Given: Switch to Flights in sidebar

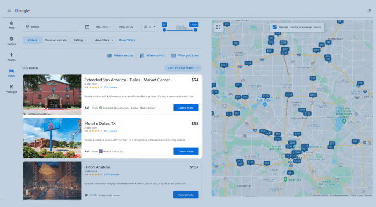Looking at the screenshot, I should [11, 57].
